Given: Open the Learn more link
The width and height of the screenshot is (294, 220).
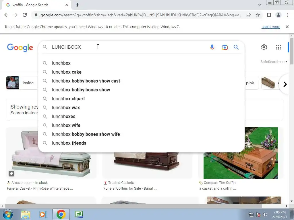Looking at the screenshot, I should click(271, 27).
